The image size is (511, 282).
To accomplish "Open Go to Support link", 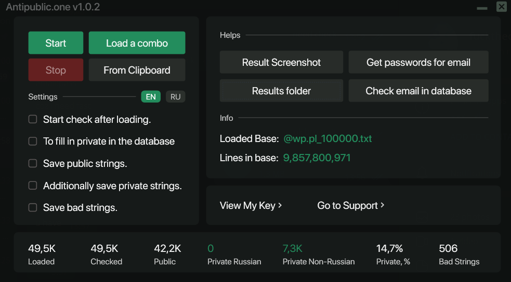I will (351, 205).
